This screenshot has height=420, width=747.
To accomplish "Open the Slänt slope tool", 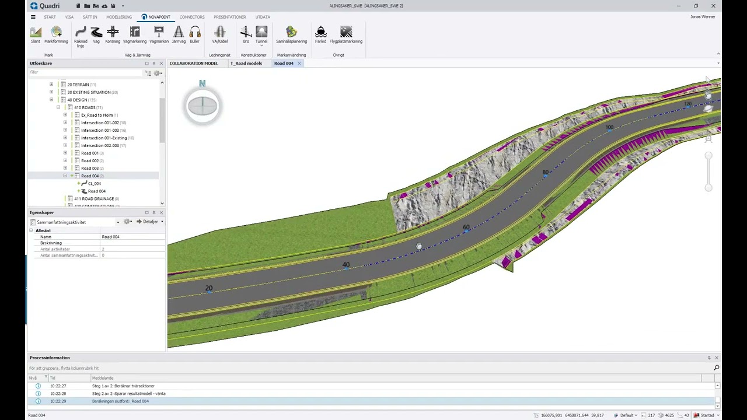I will click(x=36, y=35).
